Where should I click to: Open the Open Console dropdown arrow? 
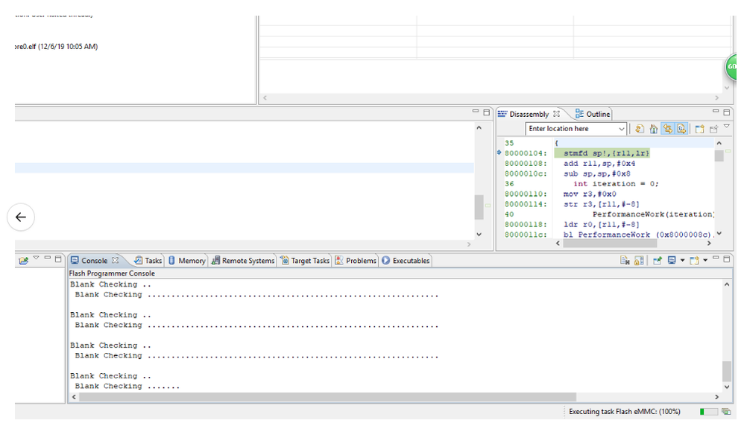[705, 260]
